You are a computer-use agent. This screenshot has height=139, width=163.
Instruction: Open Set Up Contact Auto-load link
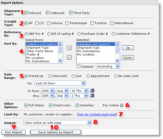click(x=97, y=114)
